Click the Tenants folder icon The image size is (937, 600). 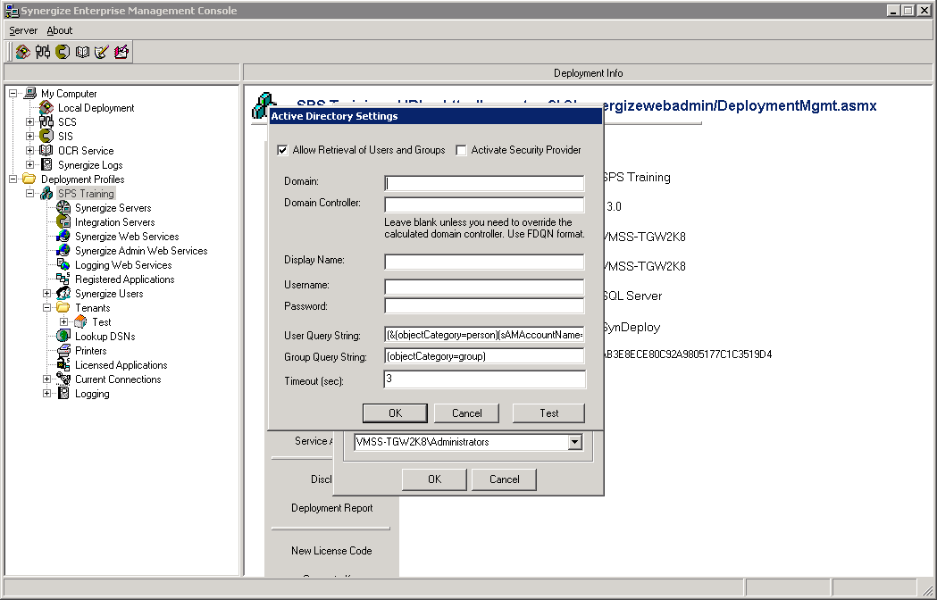(63, 308)
